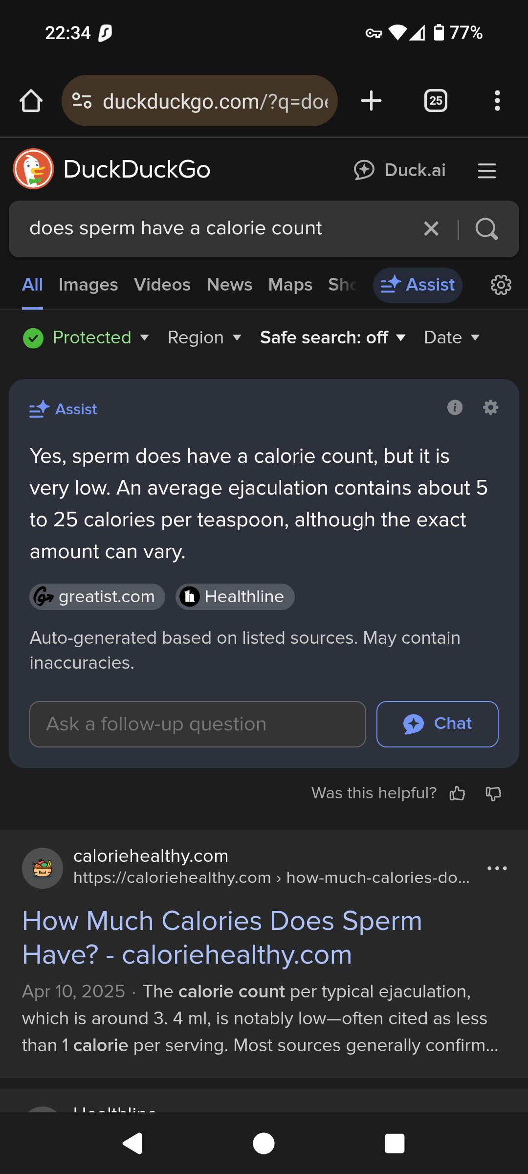Screen dimensions: 528x1174
Task: Give thumbs down to Assist answer
Action: click(x=493, y=793)
